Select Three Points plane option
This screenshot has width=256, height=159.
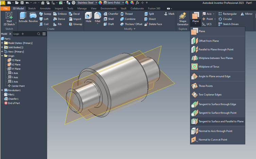218,86
